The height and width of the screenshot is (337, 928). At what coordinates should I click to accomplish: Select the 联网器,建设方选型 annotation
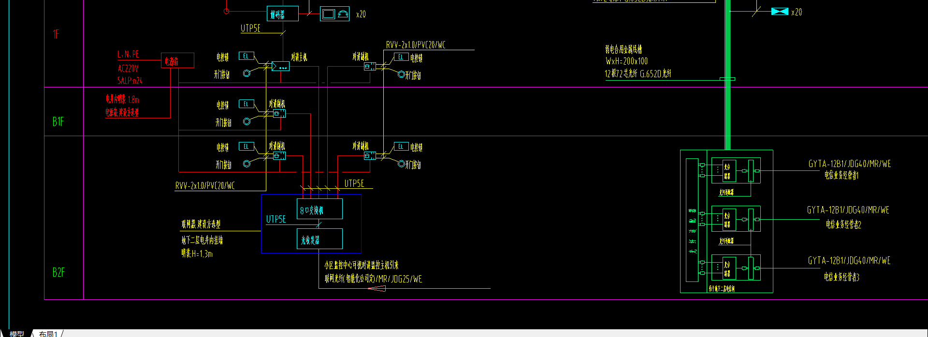(201, 224)
